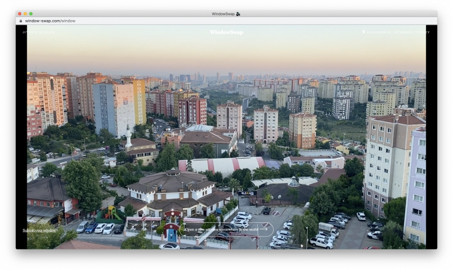This screenshot has height=270, width=453.
Task: Open the 'Submit your window' link
Action: (40, 230)
